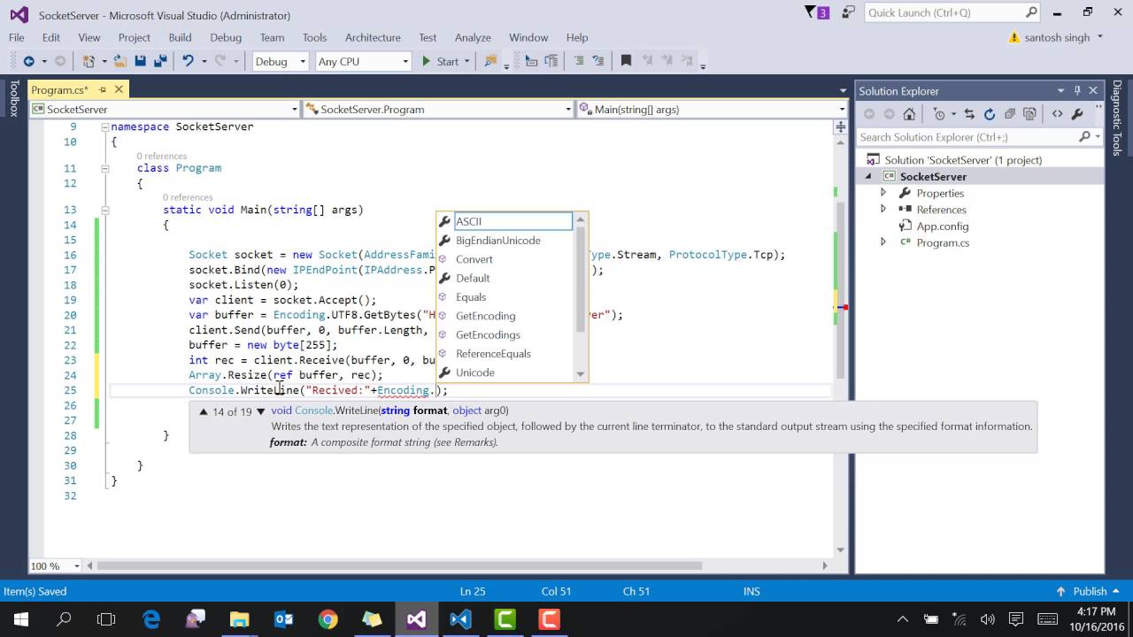Click the View Code icon in Solution Explorer

pyautogui.click(x=1057, y=114)
